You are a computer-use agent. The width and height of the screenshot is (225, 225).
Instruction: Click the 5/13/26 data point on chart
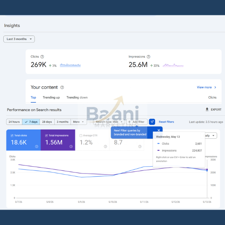coord(207,170)
